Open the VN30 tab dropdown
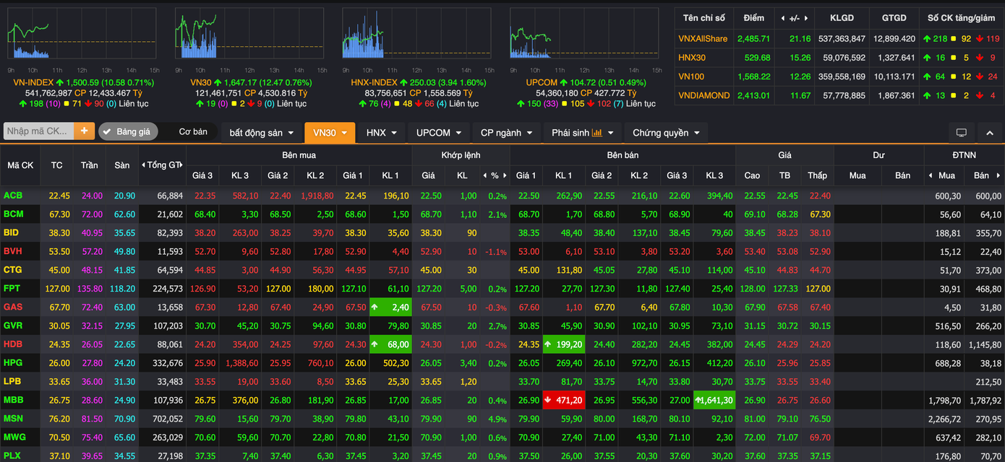 [x=330, y=133]
